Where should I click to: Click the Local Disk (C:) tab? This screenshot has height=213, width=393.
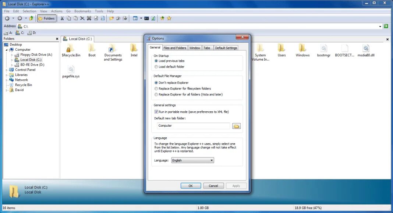click(77, 39)
